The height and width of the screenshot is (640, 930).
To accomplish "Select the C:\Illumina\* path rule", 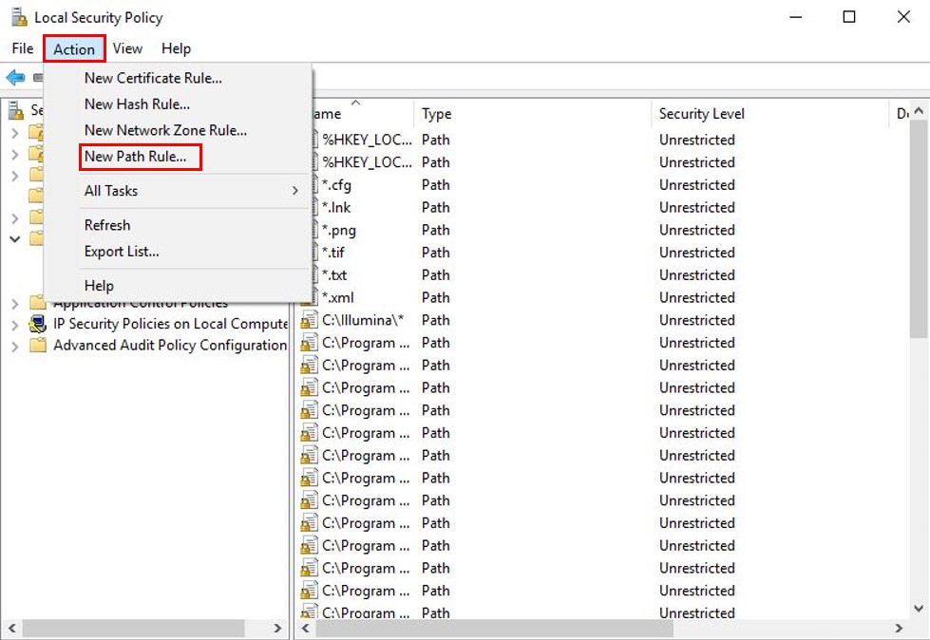I will click(x=363, y=320).
